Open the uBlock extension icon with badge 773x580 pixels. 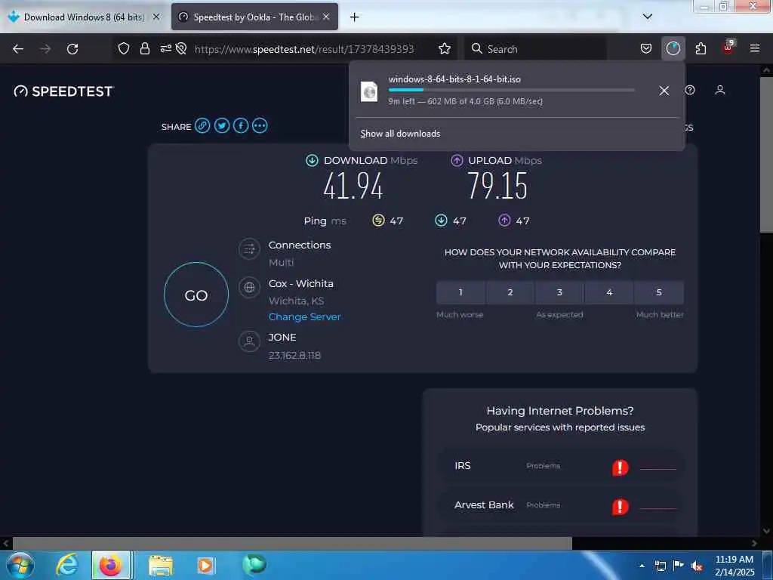728,48
